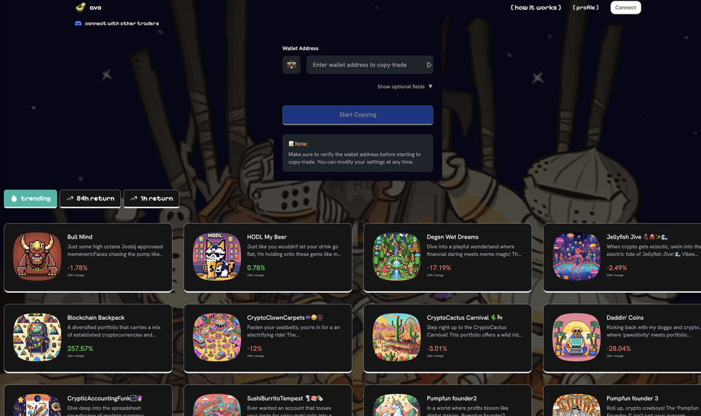701x416 pixels.
Task: Click the Connect button
Action: (626, 8)
